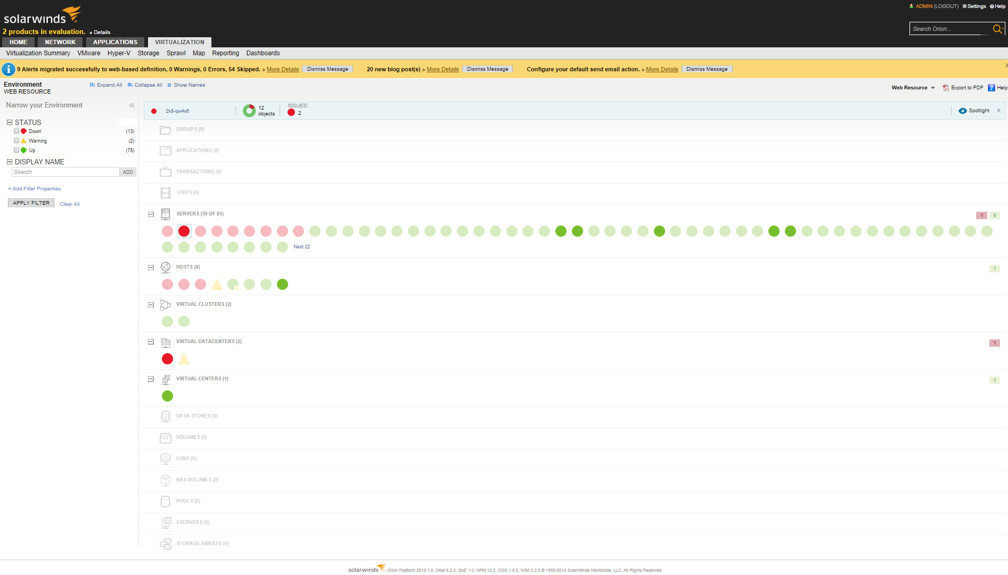Image resolution: width=1008 pixels, height=575 pixels.
Task: Click the Search Orion input box
Action: (x=950, y=29)
